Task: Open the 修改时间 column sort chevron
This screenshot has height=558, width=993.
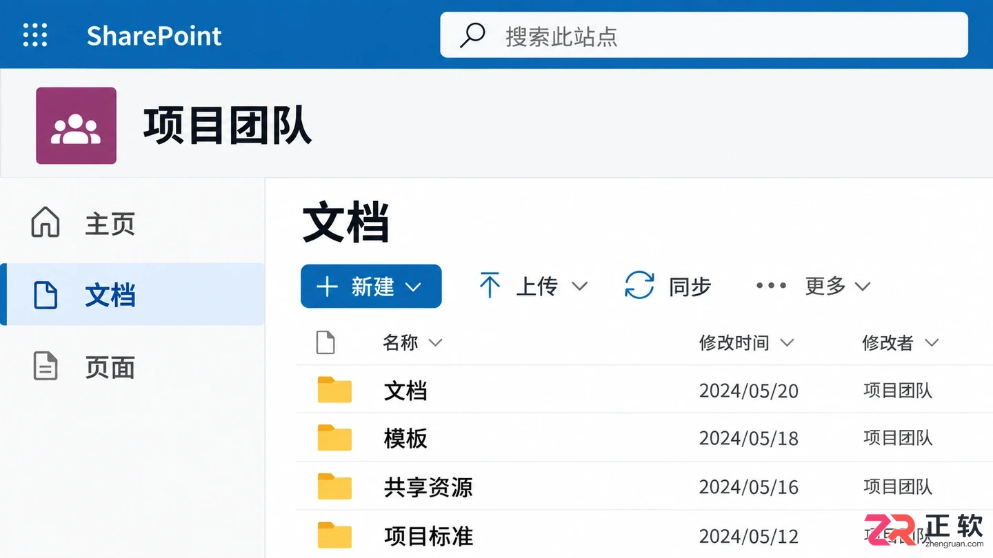Action: tap(786, 342)
